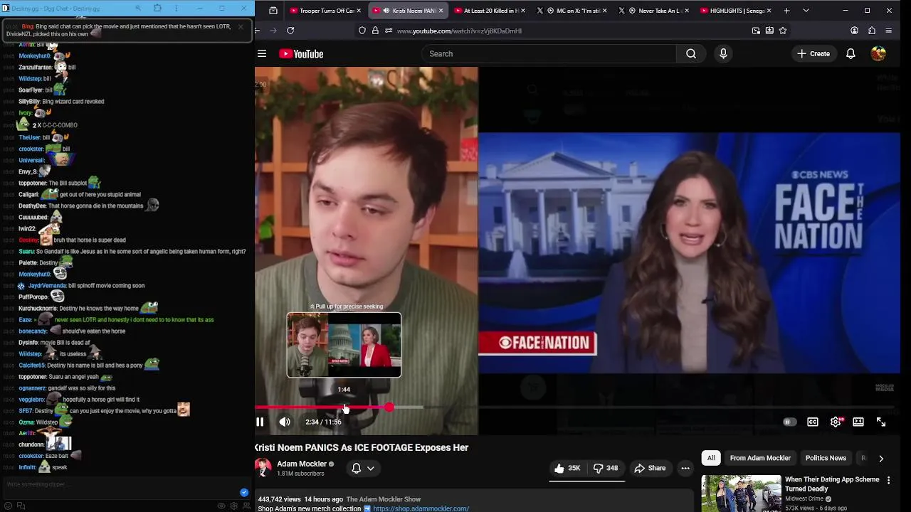Image resolution: width=911 pixels, height=512 pixels.
Task: Open the browser extensions puzzle icon
Action: pyautogui.click(x=872, y=31)
